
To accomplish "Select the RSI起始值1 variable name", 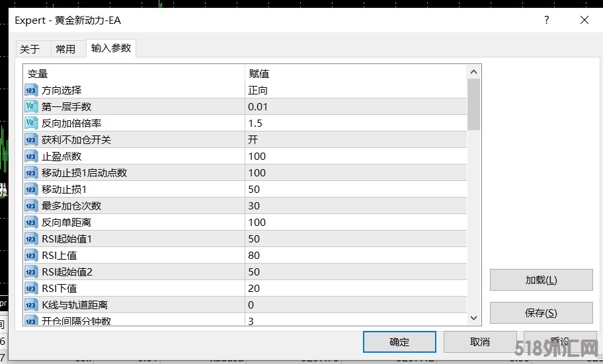I will point(67,239).
